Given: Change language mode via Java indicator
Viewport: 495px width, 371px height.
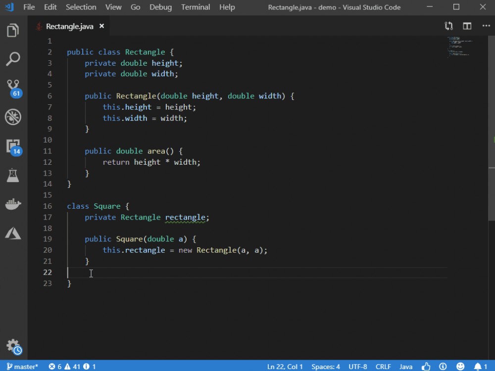Looking at the screenshot, I should click(x=405, y=366).
